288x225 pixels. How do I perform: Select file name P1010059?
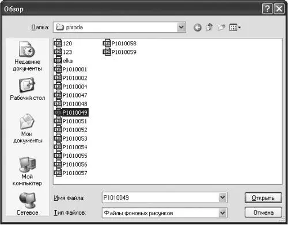124,52
